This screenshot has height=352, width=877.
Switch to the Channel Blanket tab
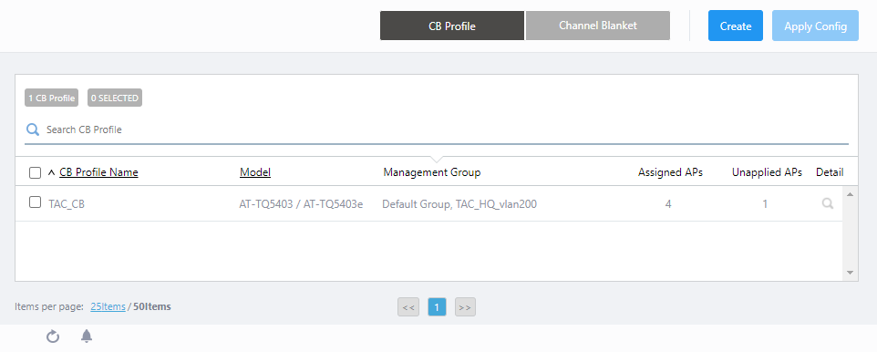(598, 26)
